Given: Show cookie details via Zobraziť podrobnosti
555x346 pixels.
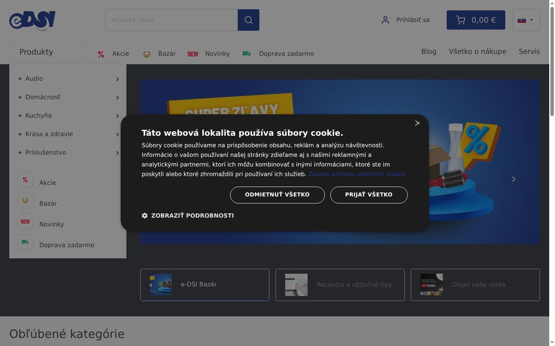Looking at the screenshot, I should pyautogui.click(x=192, y=216).
